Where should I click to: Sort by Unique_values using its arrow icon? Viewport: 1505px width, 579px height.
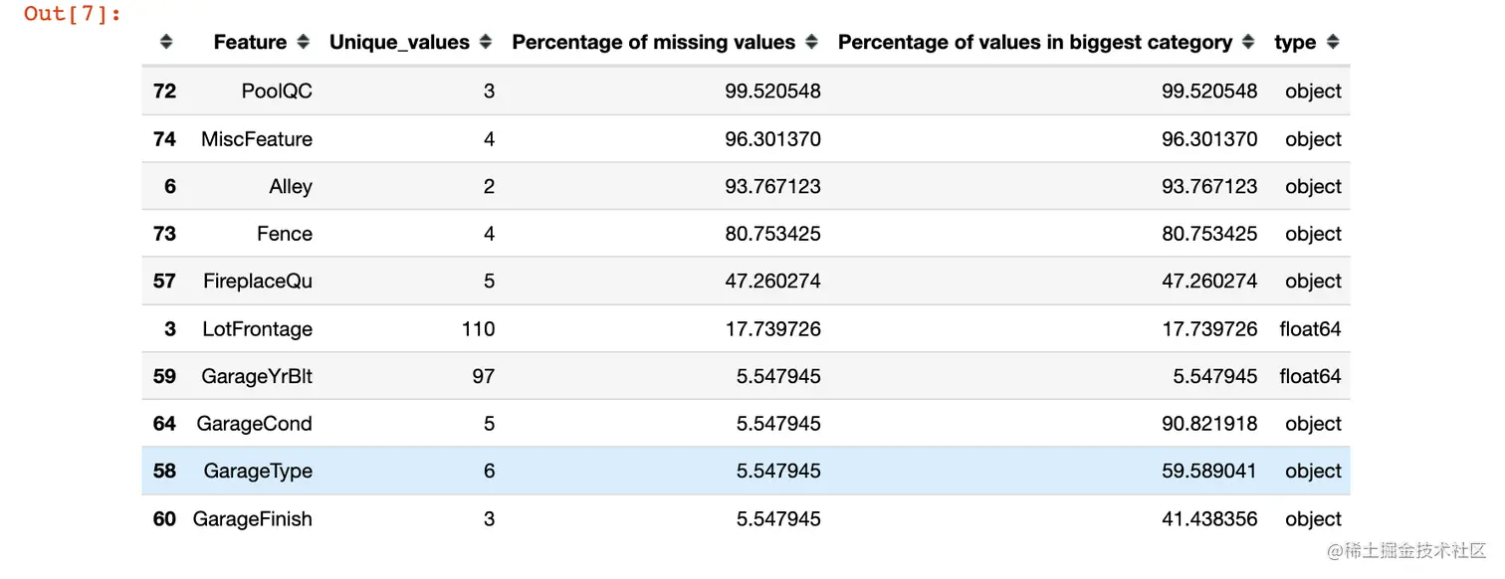486,42
